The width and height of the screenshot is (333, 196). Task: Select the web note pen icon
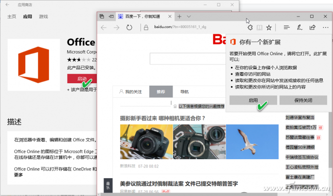click(299, 28)
